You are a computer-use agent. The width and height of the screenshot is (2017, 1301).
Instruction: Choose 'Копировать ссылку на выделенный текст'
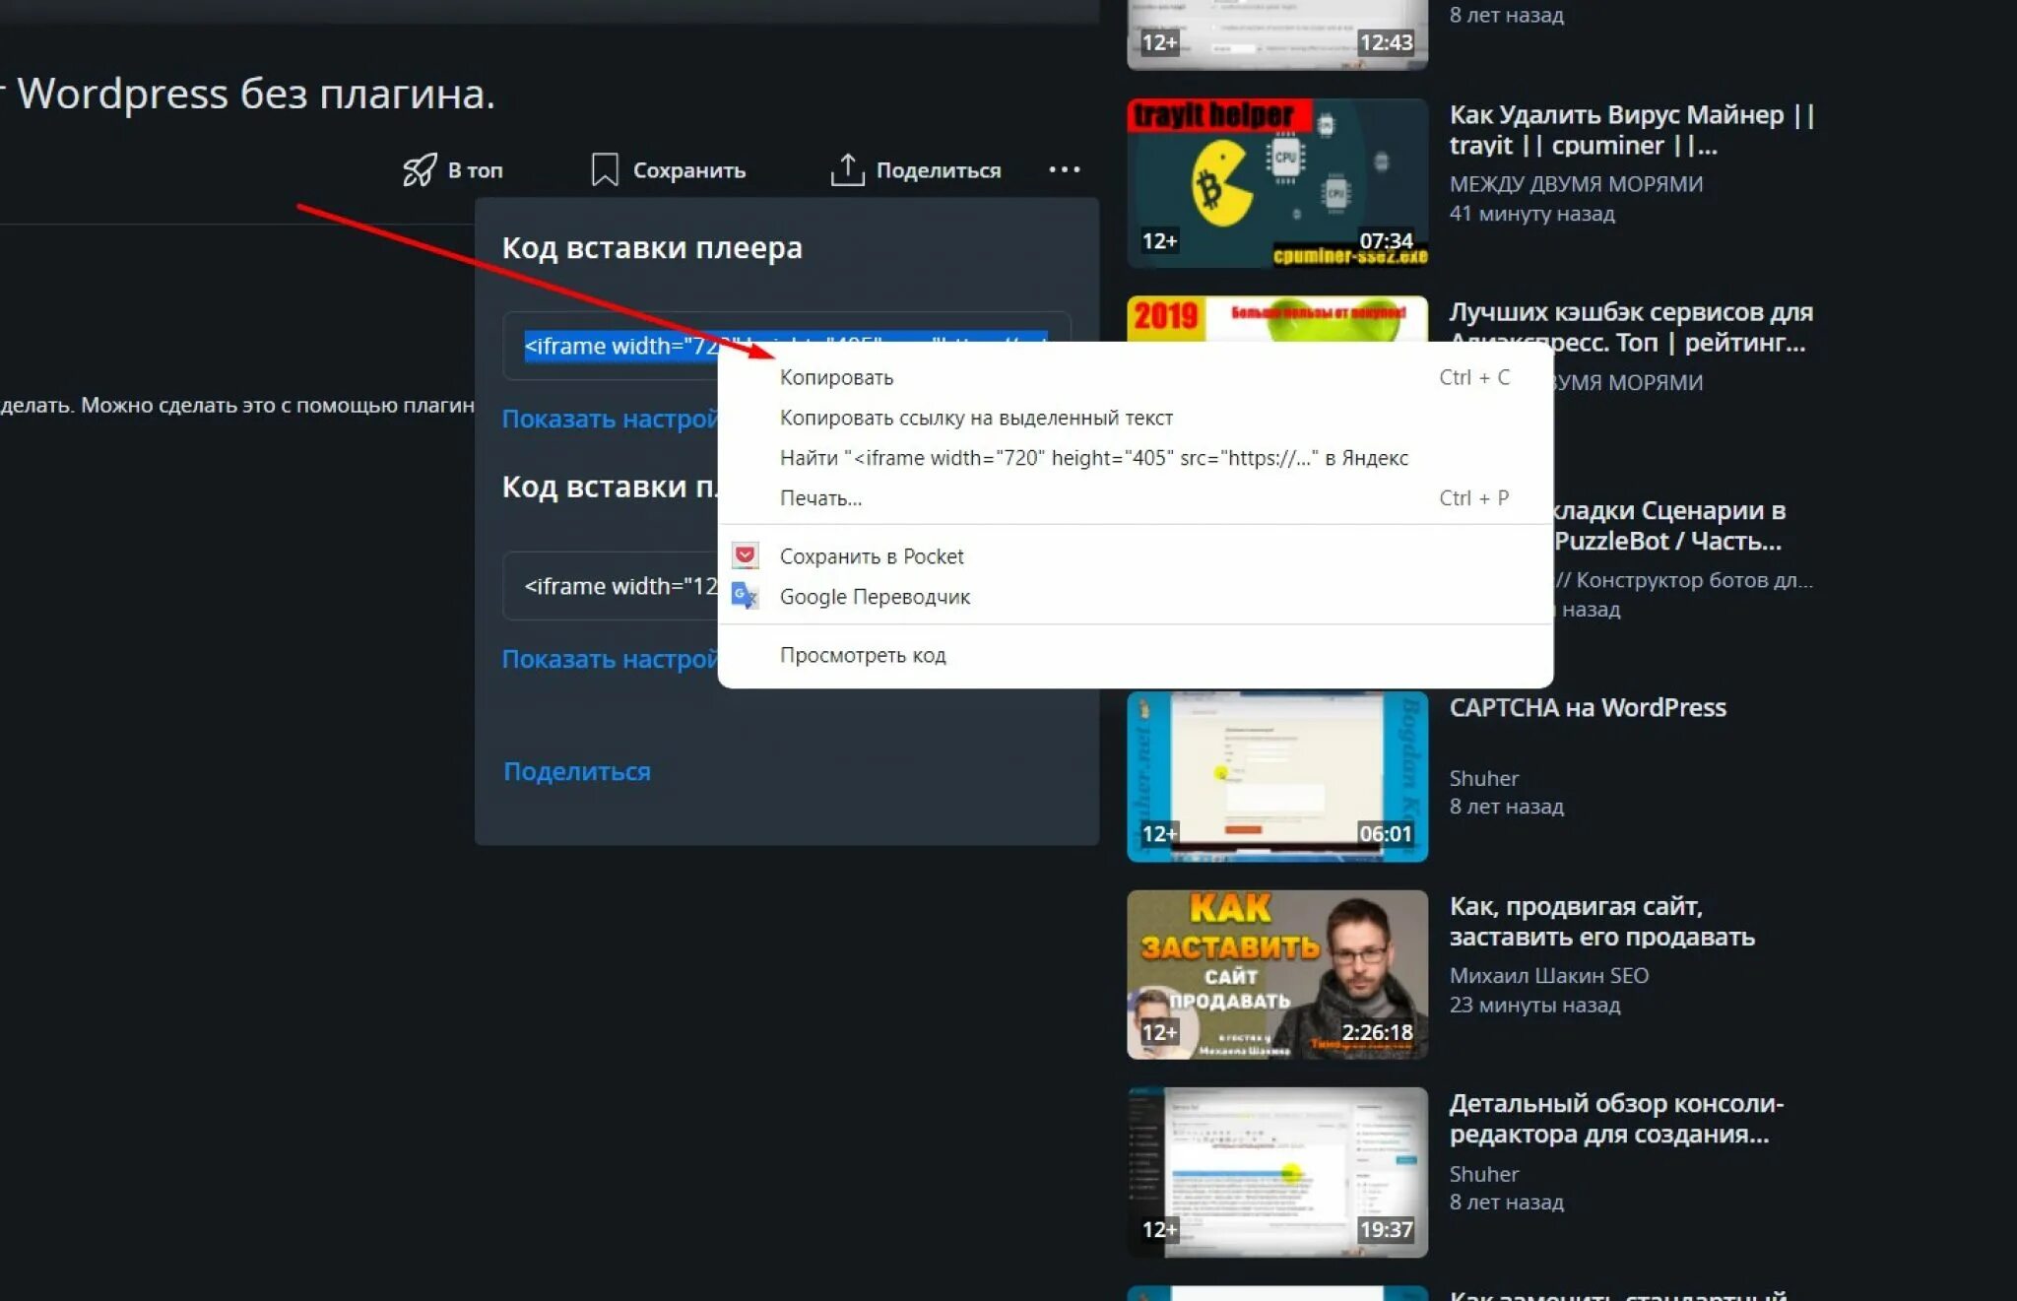click(x=975, y=418)
